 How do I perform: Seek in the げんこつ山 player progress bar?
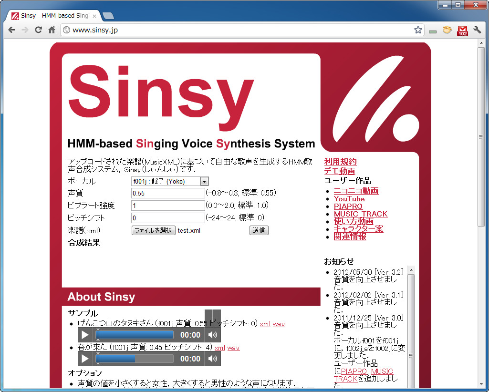135,335
